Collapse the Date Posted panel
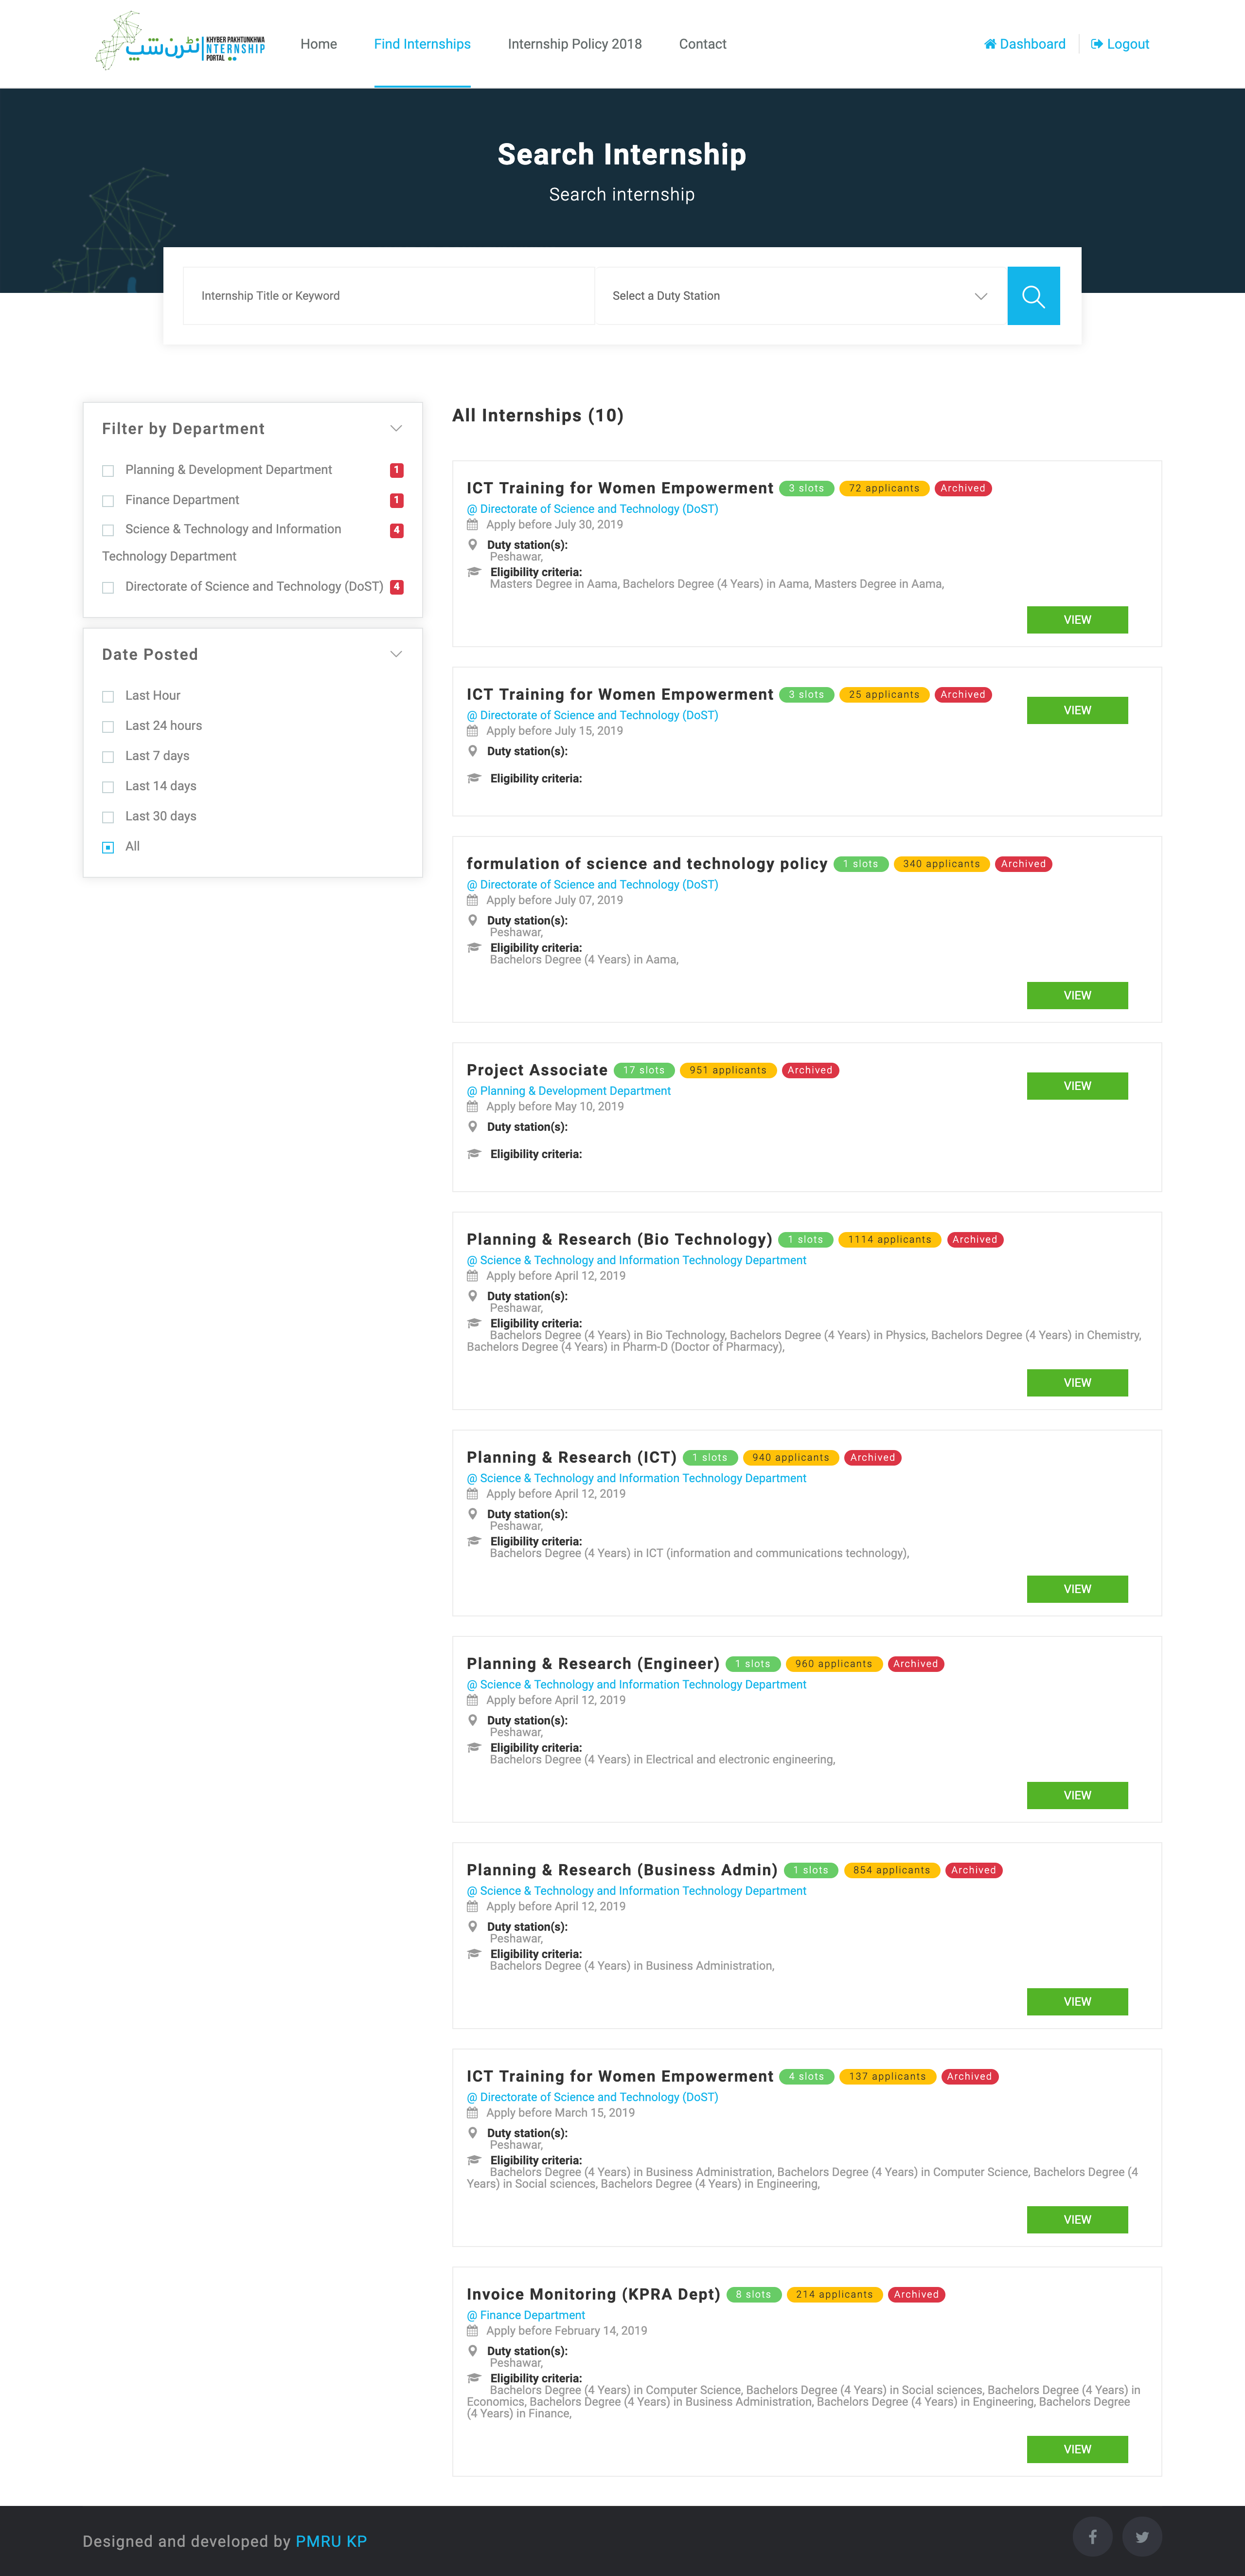1245x2576 pixels. pyautogui.click(x=396, y=654)
